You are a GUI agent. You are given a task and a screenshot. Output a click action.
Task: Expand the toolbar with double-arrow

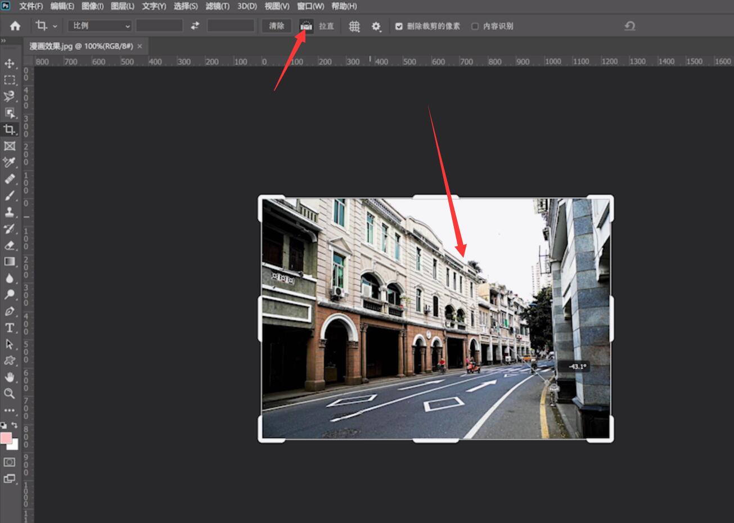coord(3,41)
